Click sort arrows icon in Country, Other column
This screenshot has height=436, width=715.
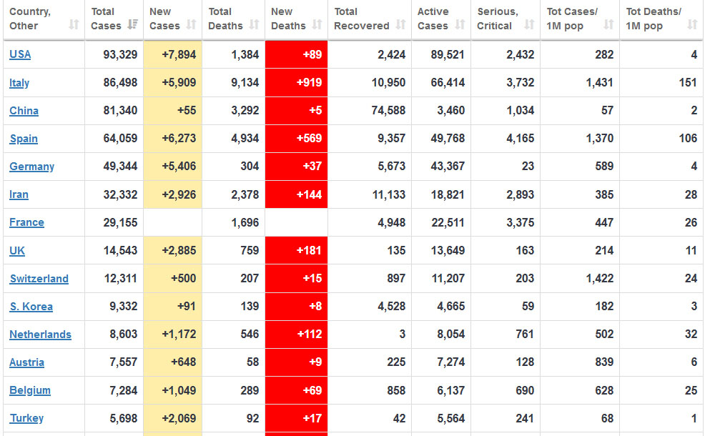point(74,26)
